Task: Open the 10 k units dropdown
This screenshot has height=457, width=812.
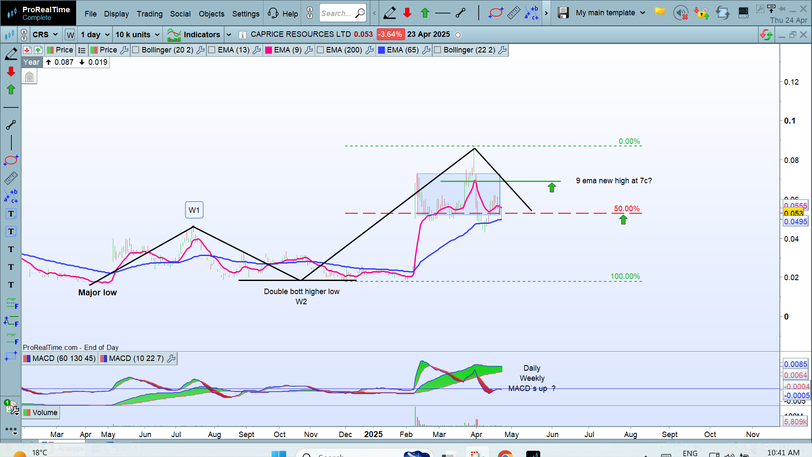Action: click(137, 35)
